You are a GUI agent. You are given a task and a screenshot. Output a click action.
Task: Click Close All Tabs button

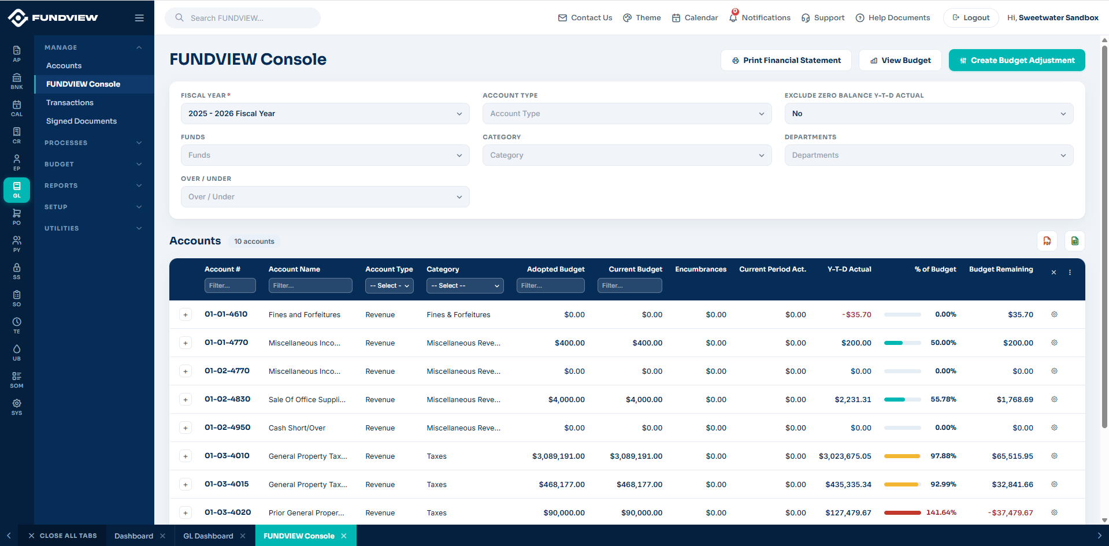point(62,536)
